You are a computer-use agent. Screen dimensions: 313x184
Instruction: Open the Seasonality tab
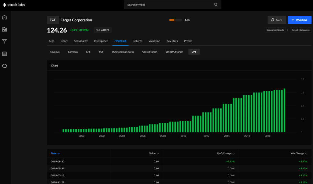pos(81,41)
